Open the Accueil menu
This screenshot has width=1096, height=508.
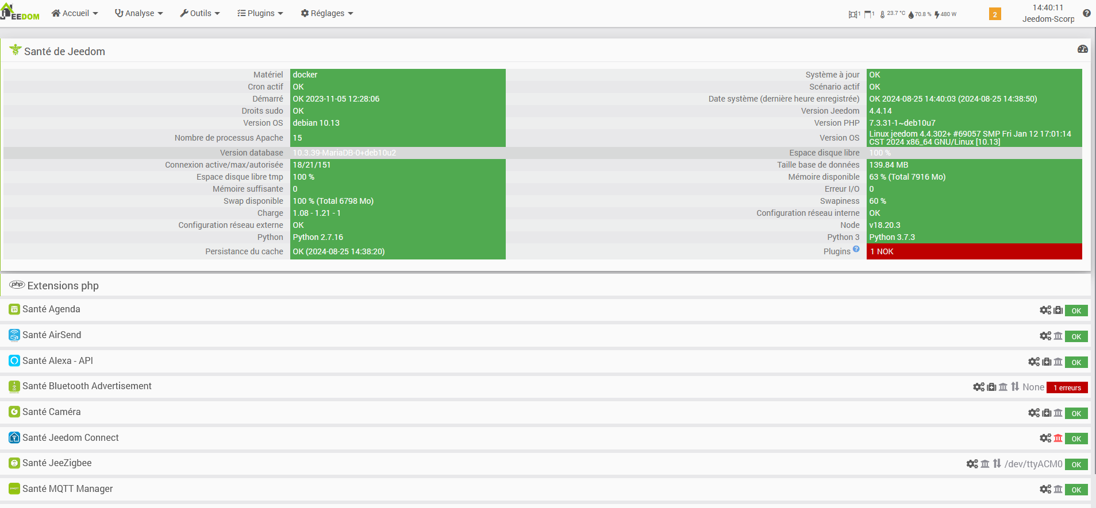[x=75, y=13]
